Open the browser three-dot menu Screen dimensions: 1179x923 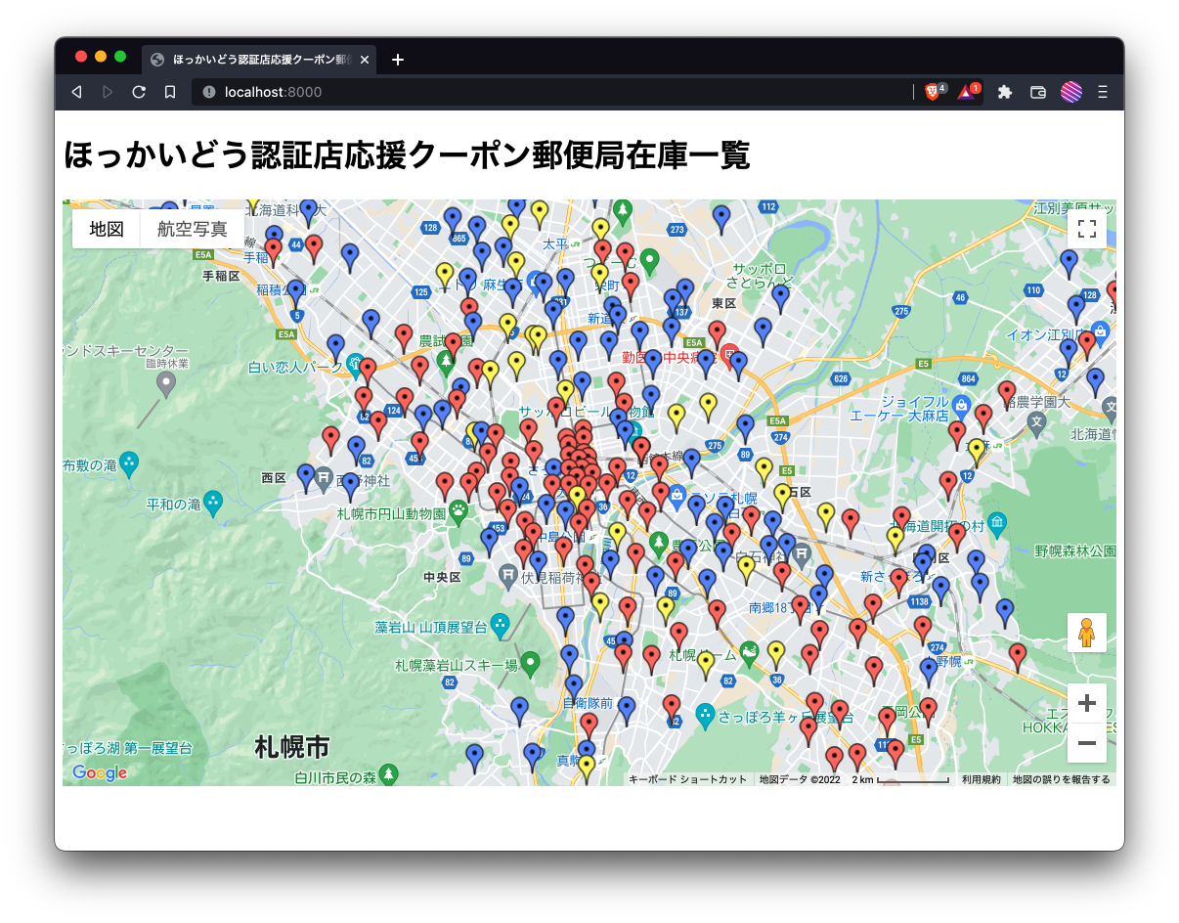[x=1102, y=91]
